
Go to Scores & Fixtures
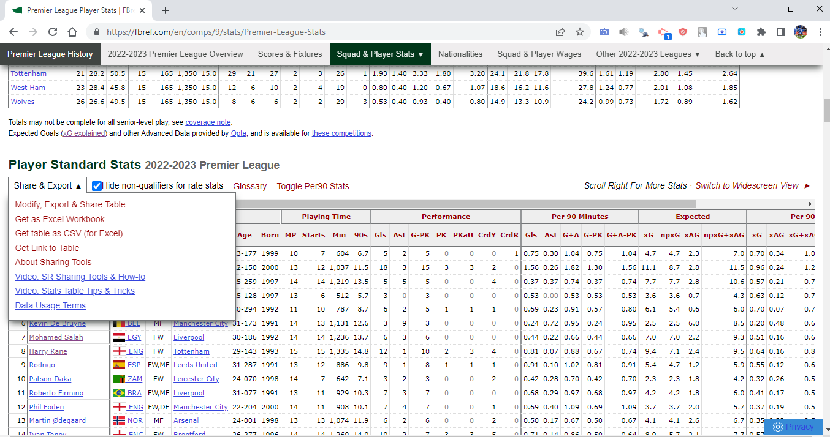(290, 54)
